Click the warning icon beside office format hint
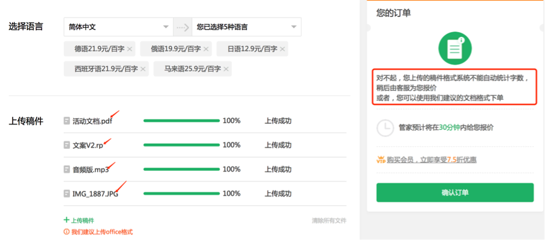This screenshot has height=240, width=545. pos(66,232)
